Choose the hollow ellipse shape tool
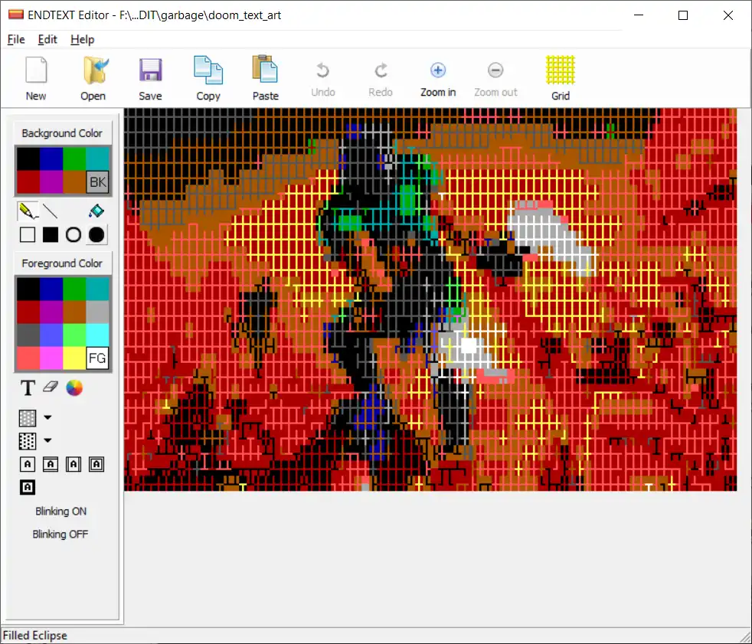The image size is (752, 644). (x=74, y=234)
